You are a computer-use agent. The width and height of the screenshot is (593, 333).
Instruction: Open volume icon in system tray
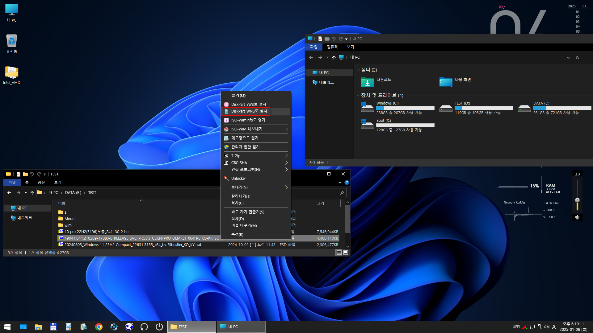(x=547, y=327)
